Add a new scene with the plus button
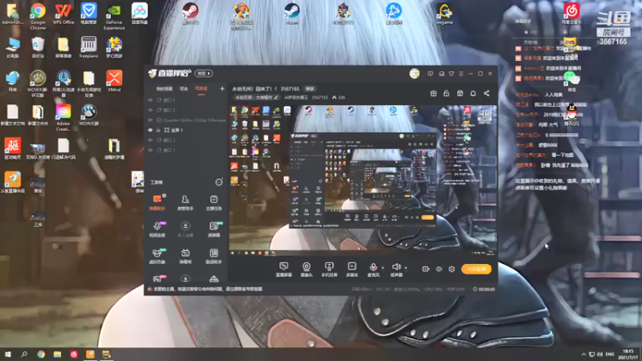The height and width of the screenshot is (361, 642). pyautogui.click(x=222, y=88)
